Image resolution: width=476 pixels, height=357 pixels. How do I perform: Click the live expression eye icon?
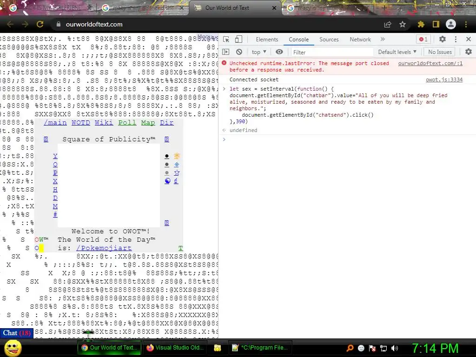point(279,52)
